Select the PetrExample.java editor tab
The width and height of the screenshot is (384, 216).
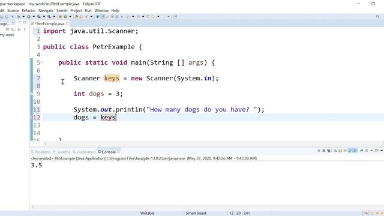pos(50,24)
